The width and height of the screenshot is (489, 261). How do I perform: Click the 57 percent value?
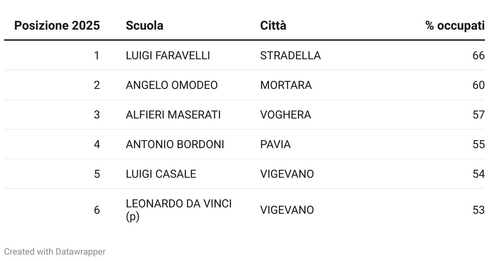pyautogui.click(x=479, y=115)
